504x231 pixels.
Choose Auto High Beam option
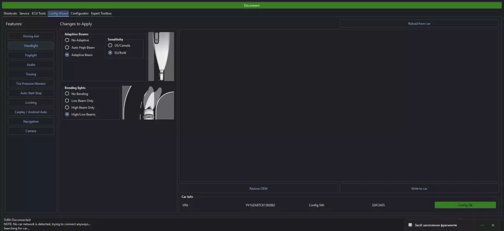(x=67, y=47)
